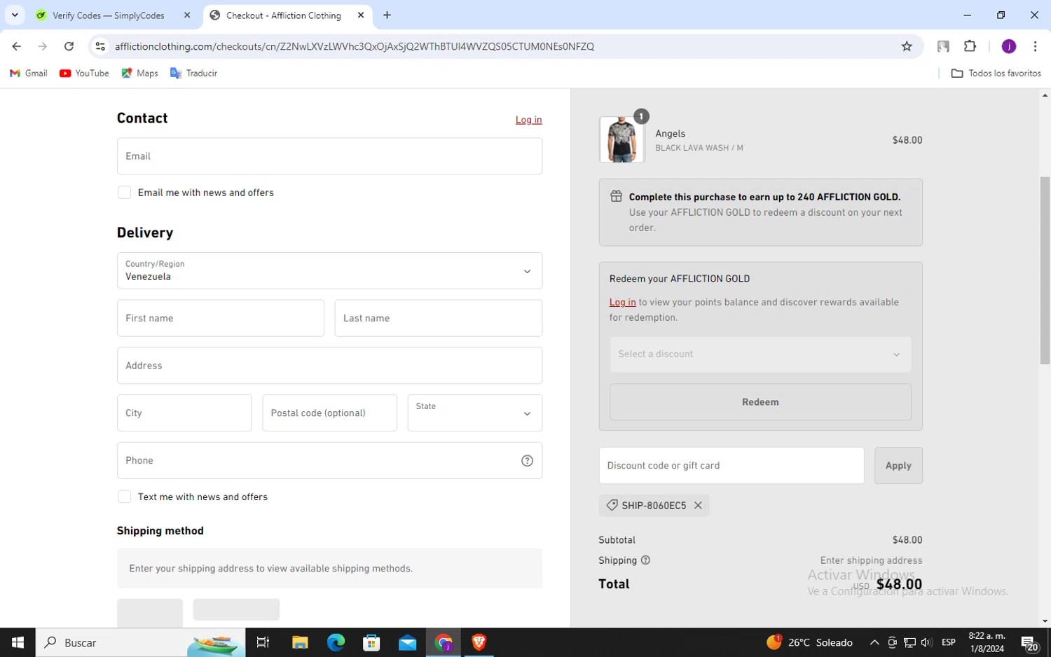Open the YouTube bookmark

point(84,73)
